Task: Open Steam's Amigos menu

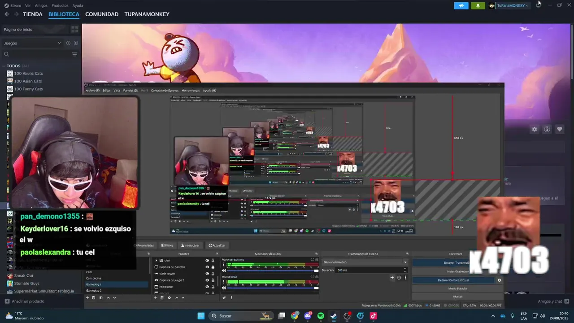Action: (41, 5)
